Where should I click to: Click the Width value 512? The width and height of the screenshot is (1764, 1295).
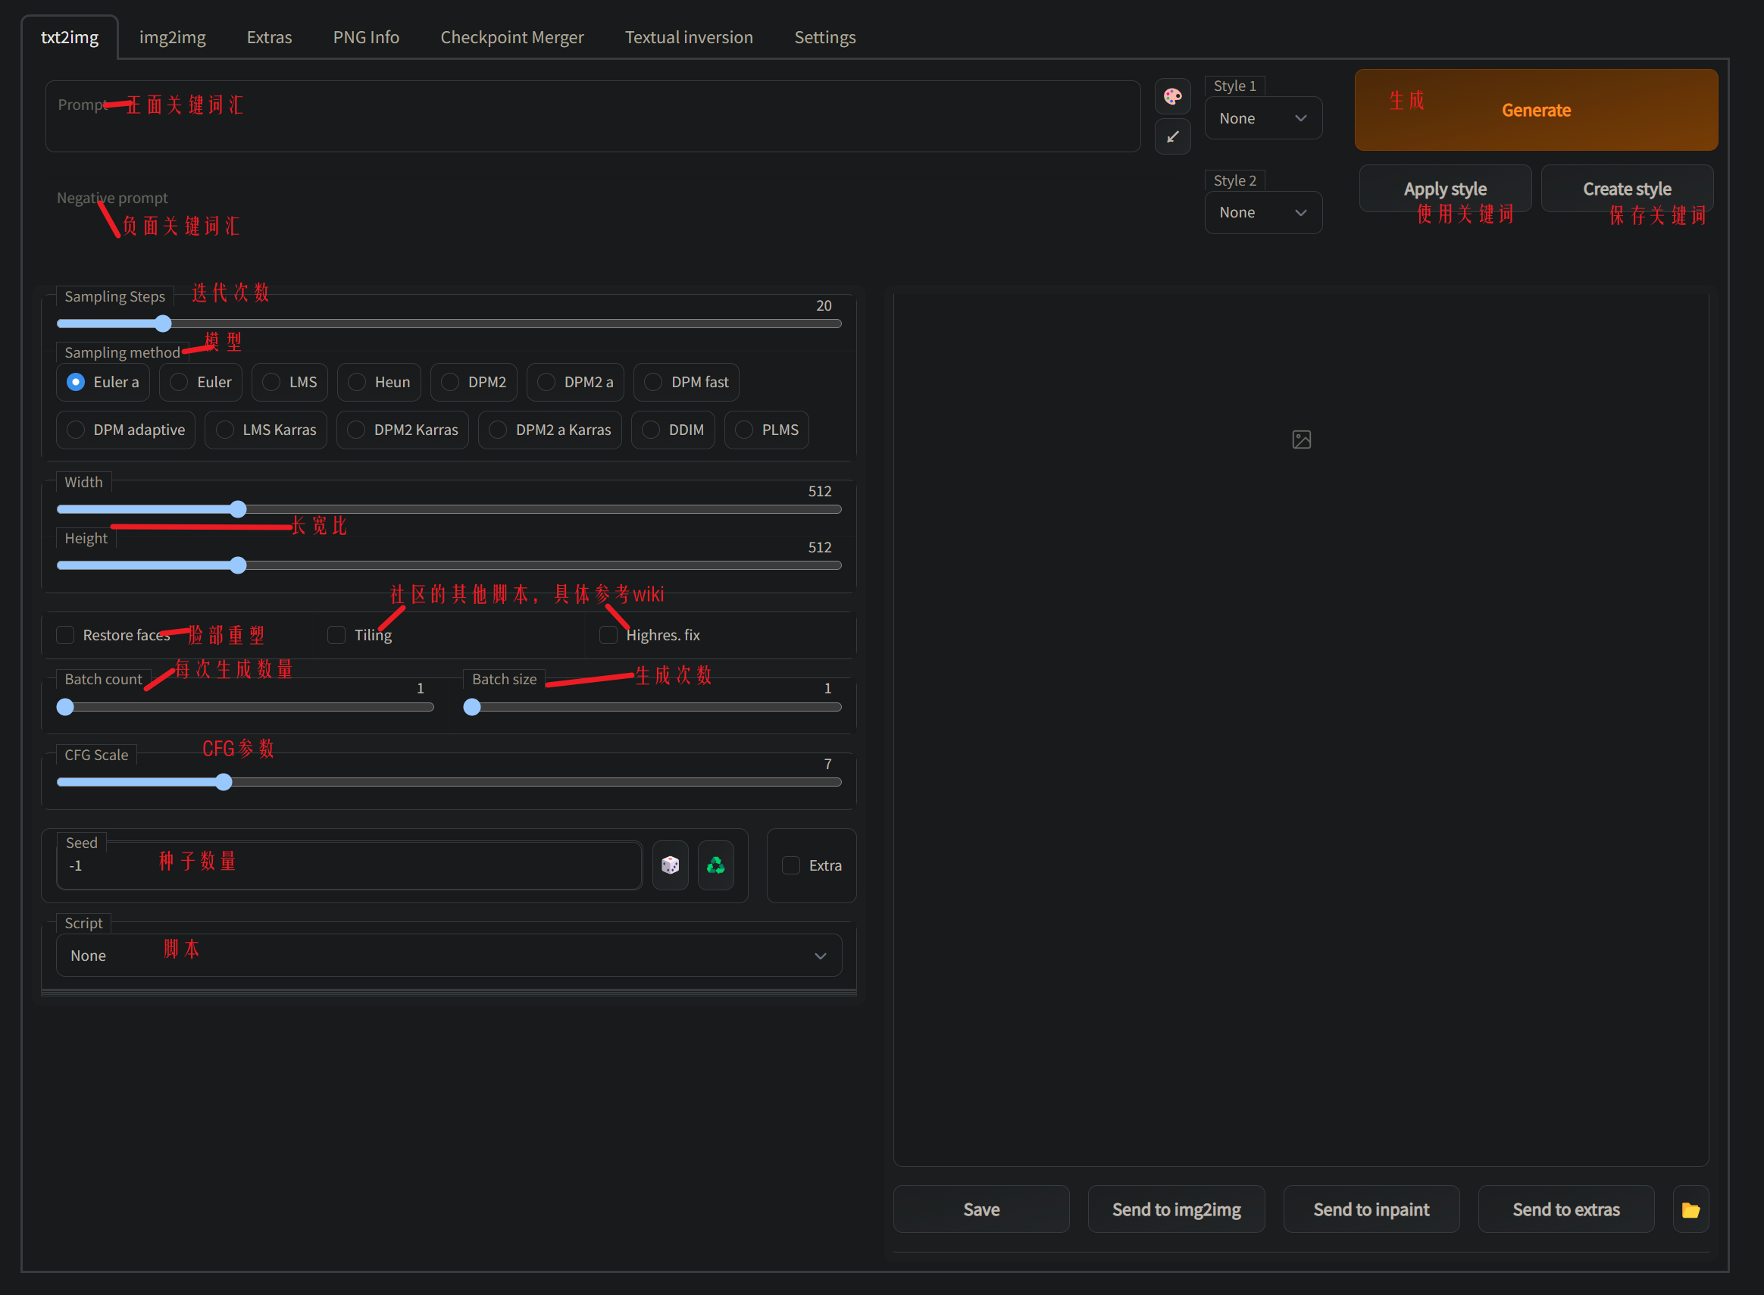coord(820,492)
